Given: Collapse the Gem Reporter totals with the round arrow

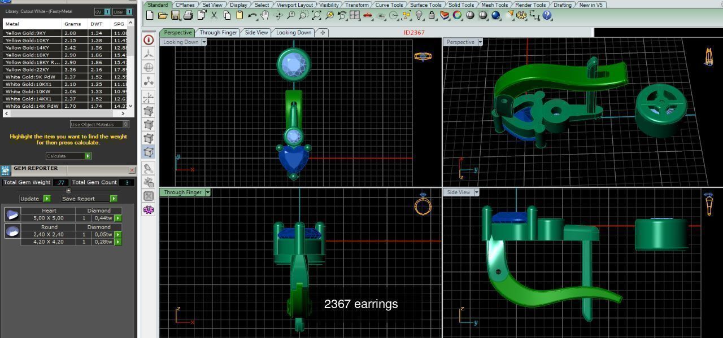Looking at the screenshot, I should [x=69, y=191].
